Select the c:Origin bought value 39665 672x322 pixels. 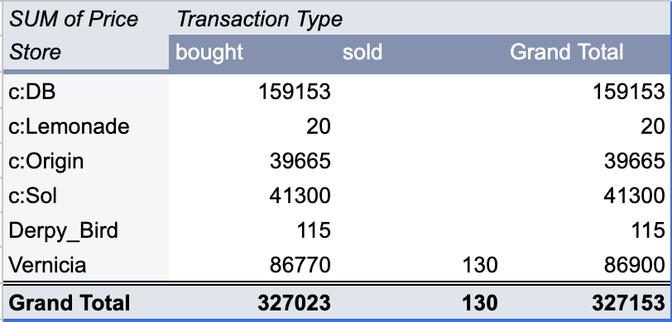point(300,161)
